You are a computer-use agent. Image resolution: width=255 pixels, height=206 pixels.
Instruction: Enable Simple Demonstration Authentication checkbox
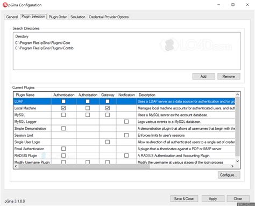point(63,128)
